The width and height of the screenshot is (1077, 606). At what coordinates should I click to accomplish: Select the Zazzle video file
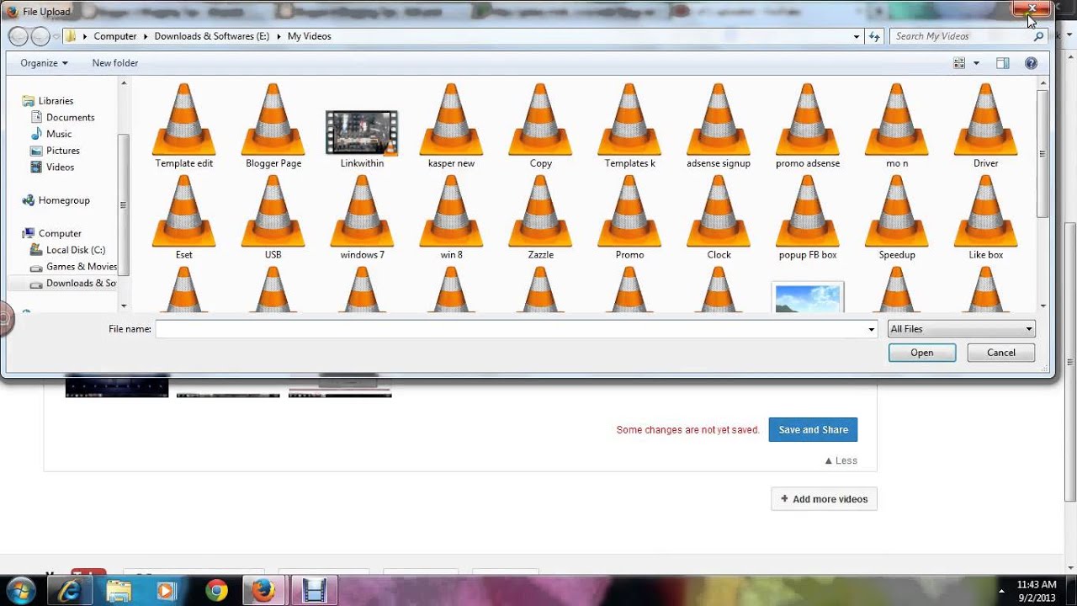coord(541,217)
